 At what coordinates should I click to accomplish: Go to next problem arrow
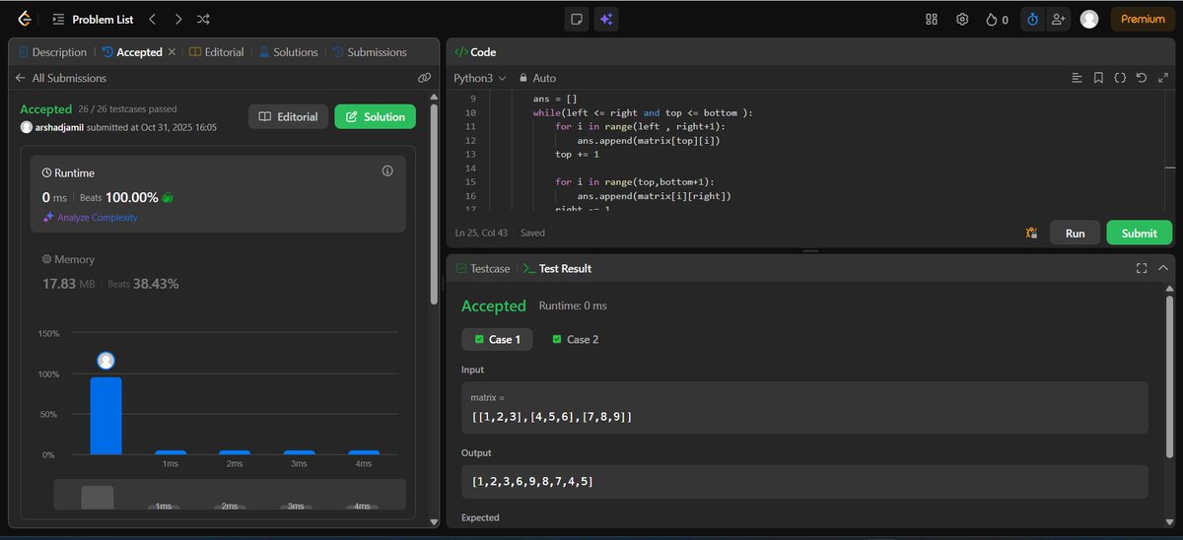click(x=177, y=19)
